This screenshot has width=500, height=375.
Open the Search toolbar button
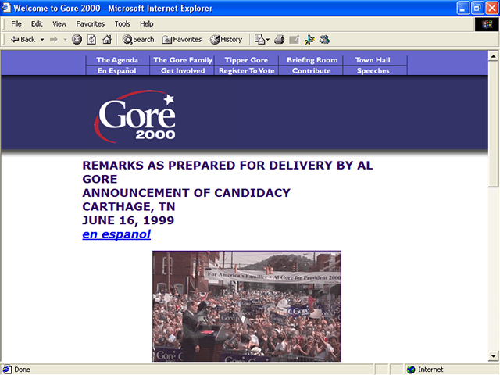tap(138, 40)
